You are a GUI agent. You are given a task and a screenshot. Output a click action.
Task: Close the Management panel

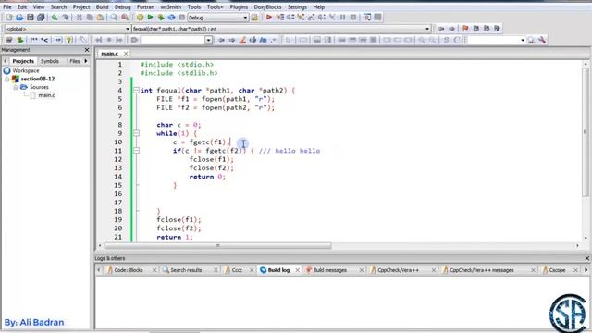pos(87,50)
